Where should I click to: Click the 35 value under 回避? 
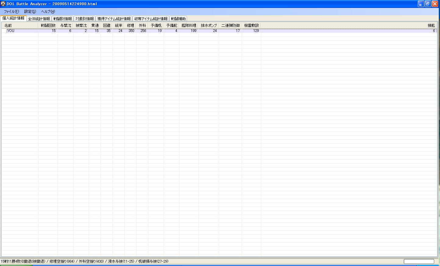coord(108,31)
